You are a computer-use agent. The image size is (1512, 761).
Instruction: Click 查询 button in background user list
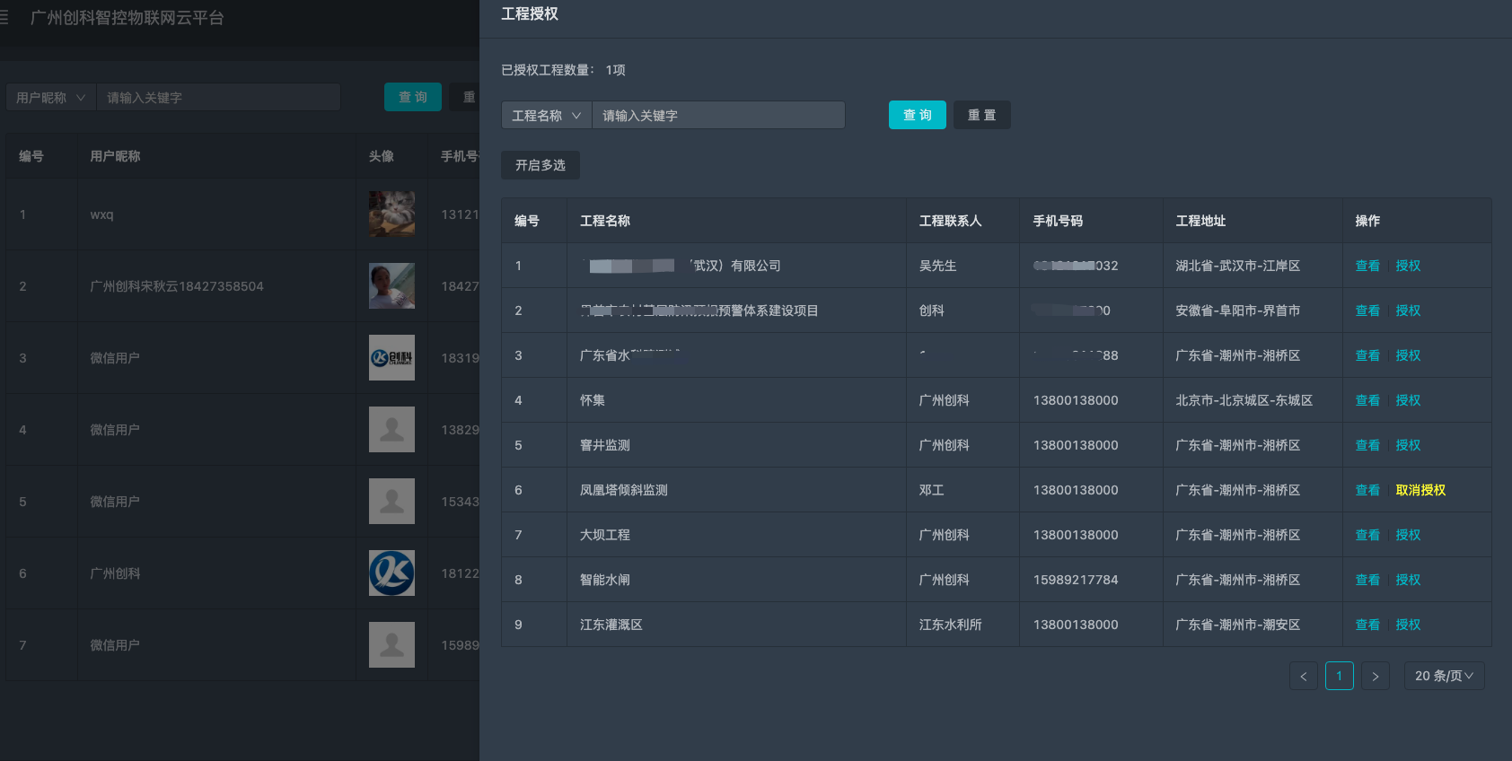413,97
